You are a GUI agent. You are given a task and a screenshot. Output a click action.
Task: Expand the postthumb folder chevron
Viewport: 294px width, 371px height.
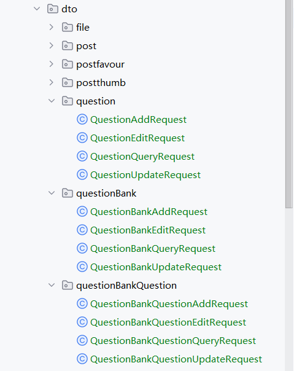[x=52, y=82]
